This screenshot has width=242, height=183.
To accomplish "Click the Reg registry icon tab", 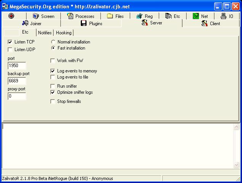I will [x=139, y=16].
